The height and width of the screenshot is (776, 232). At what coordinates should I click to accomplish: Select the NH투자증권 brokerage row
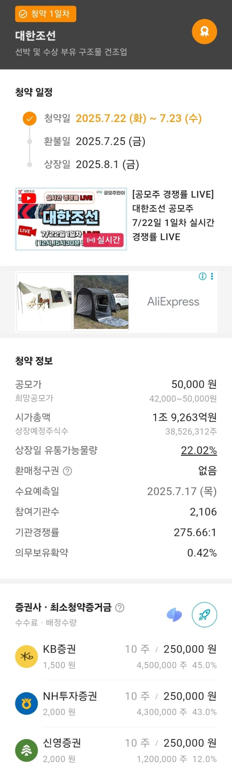129,703
